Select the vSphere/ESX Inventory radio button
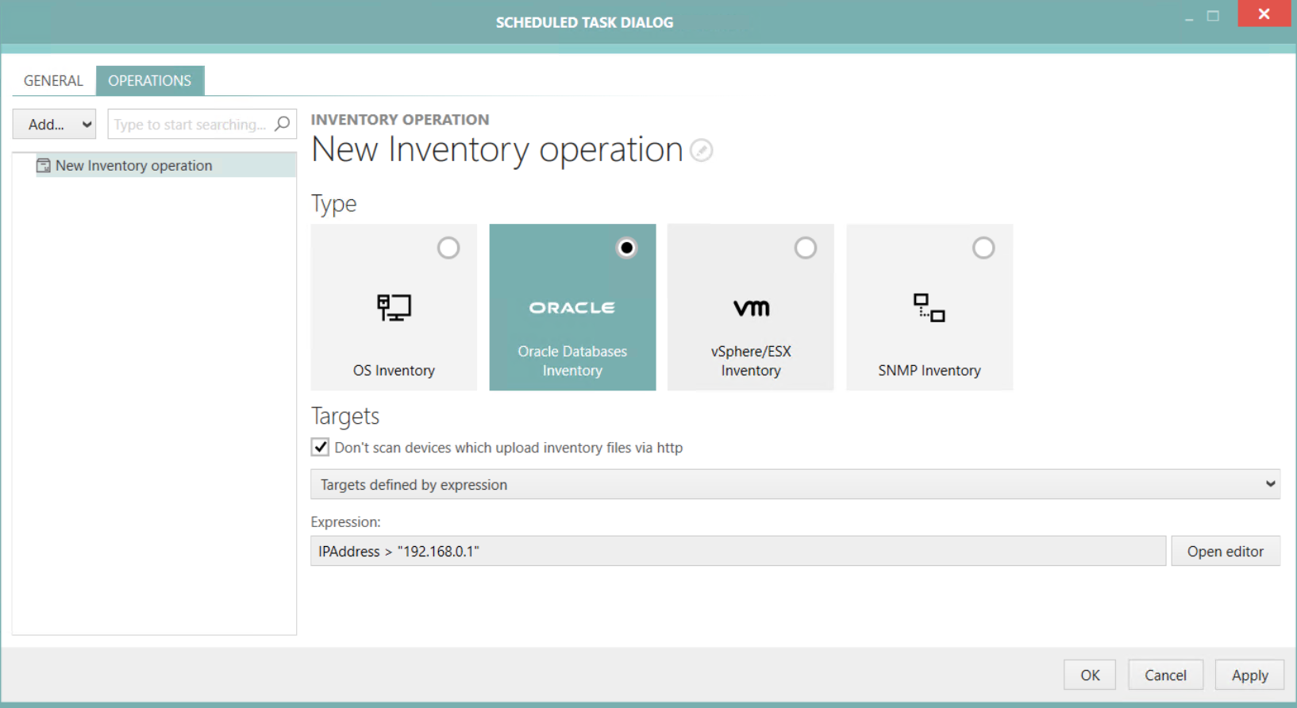This screenshot has width=1297, height=708. pos(805,248)
